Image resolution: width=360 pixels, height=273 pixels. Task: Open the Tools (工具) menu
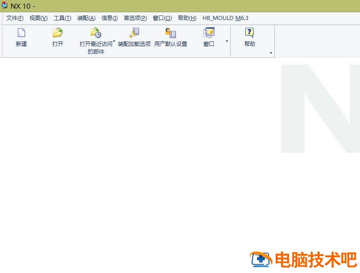62,18
